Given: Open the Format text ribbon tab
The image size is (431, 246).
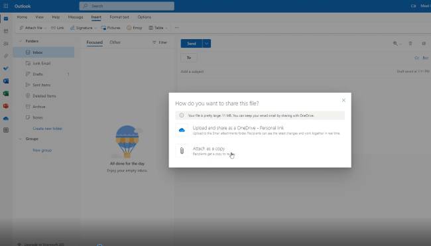Looking at the screenshot, I should click(x=119, y=17).
